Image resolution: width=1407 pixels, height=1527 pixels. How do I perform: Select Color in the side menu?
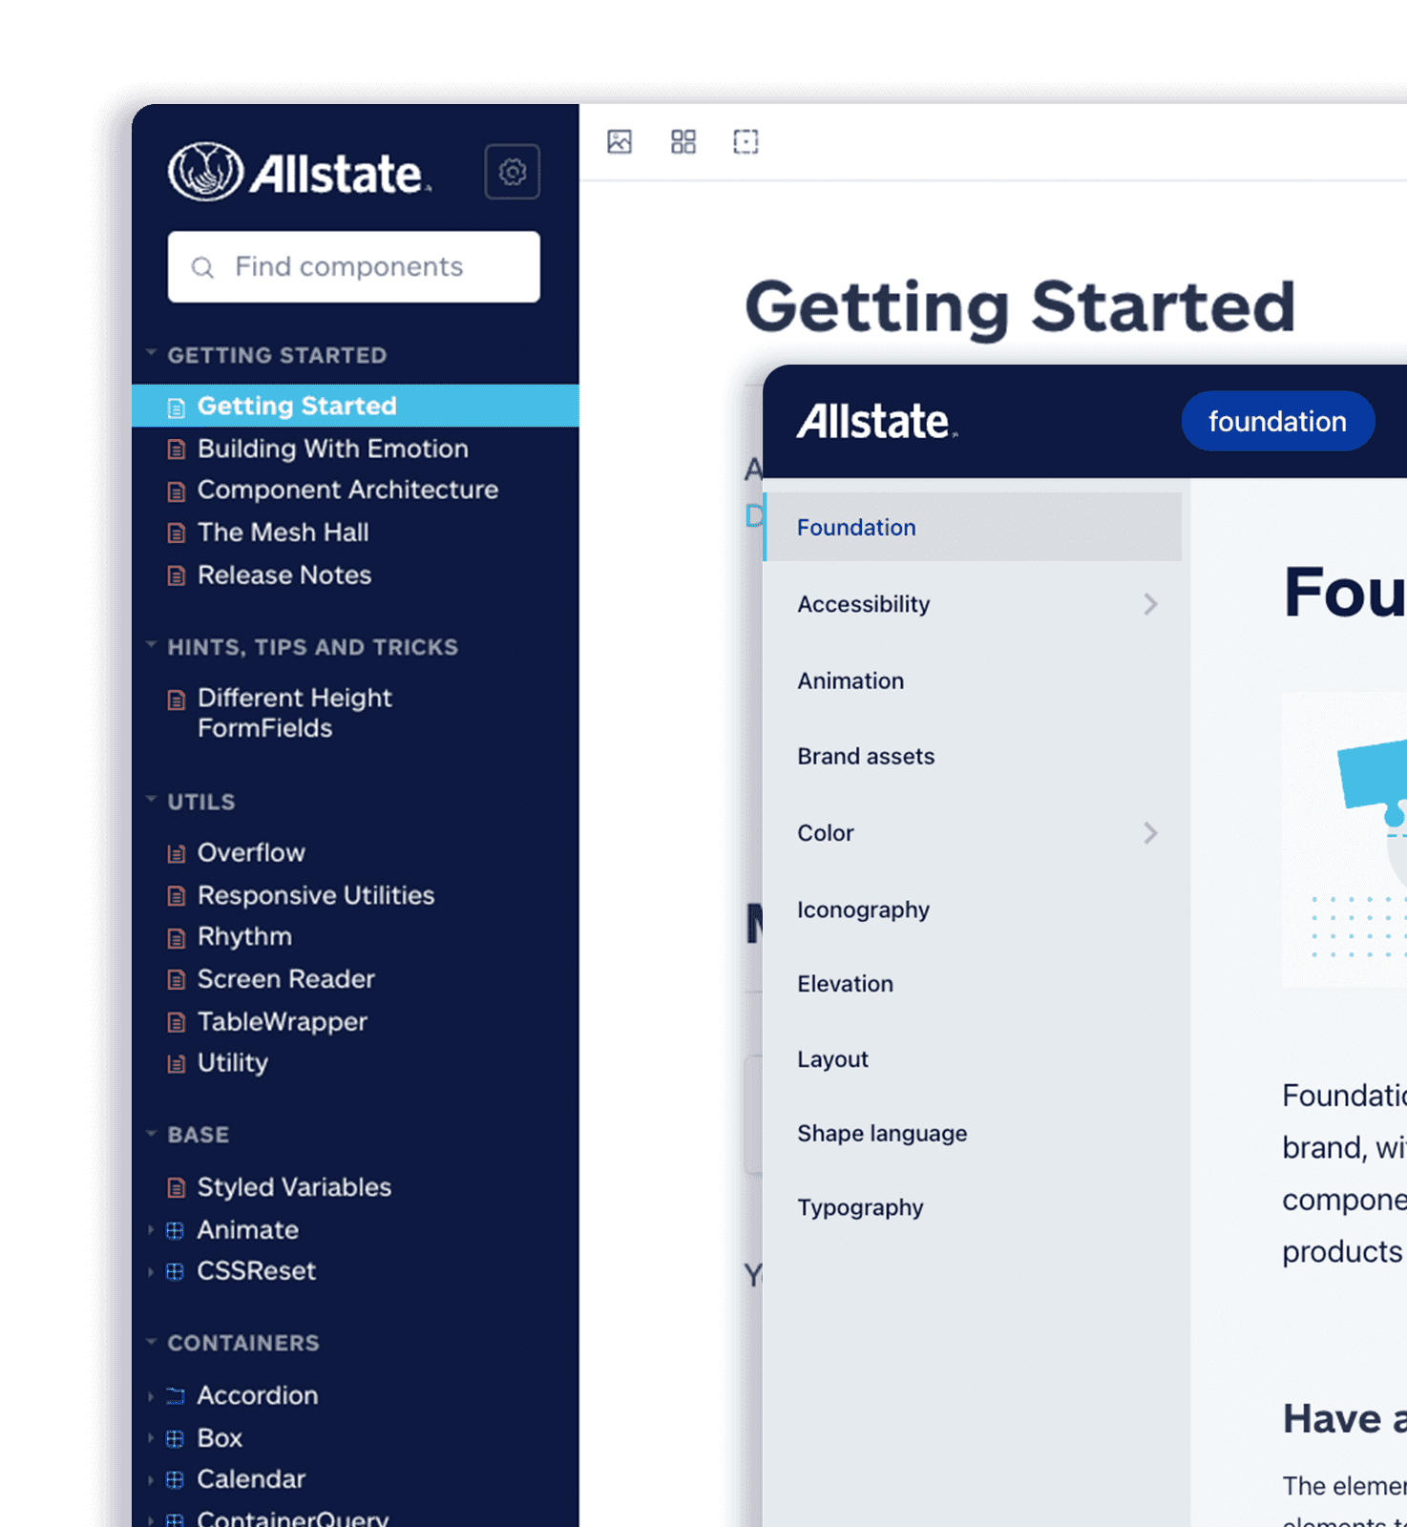(826, 833)
